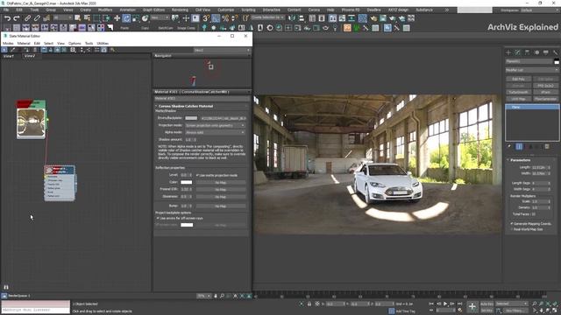The image size is (561, 315).
Task: Activate the Select and Link tool
Action: pos(27,18)
